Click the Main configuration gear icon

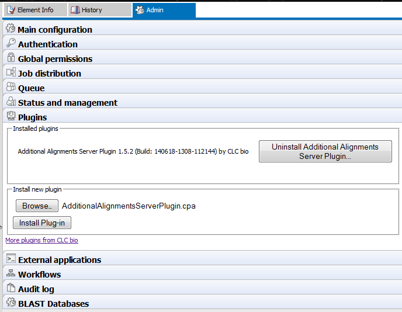(x=11, y=28)
